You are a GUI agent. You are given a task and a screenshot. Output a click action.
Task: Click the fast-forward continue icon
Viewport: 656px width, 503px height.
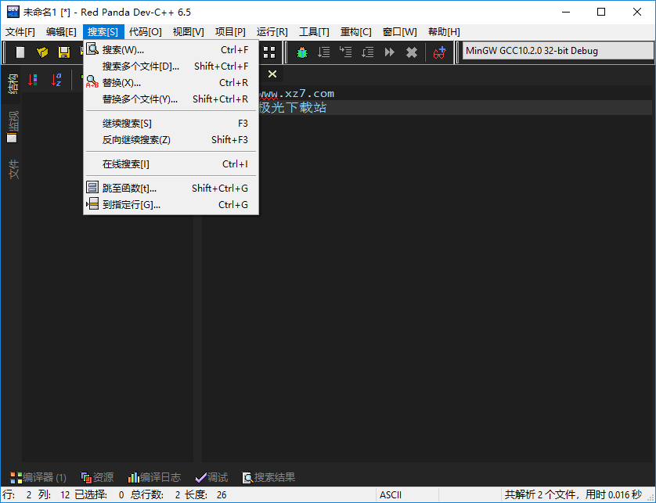pyautogui.click(x=389, y=52)
